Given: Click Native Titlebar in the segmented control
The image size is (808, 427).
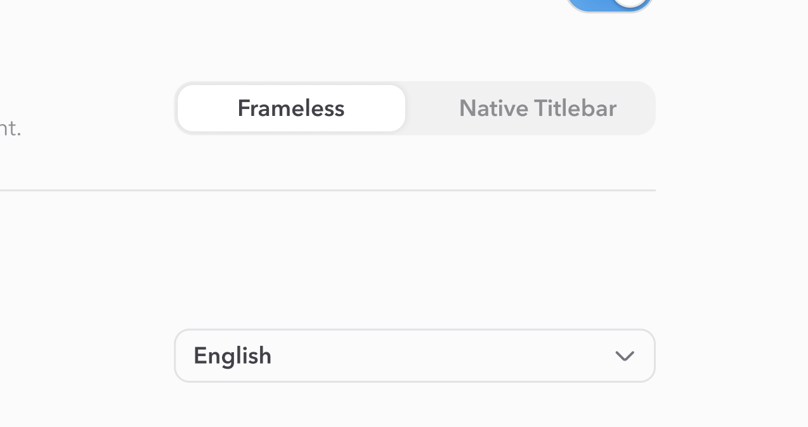Looking at the screenshot, I should click(538, 108).
